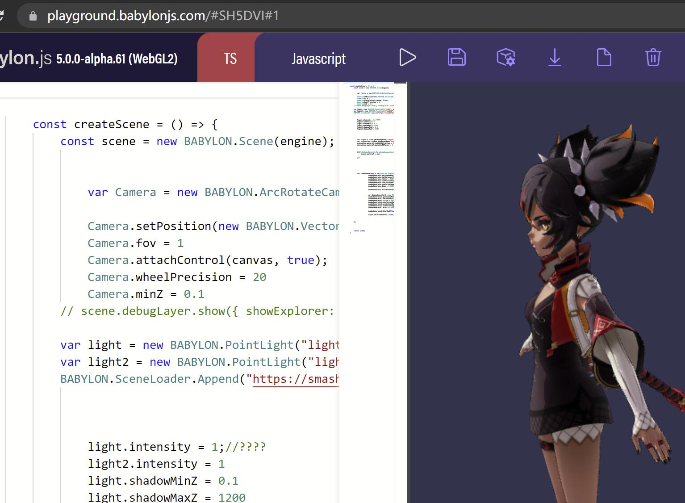Save the current playground
Image resolution: width=685 pixels, height=503 pixels.
(456, 58)
